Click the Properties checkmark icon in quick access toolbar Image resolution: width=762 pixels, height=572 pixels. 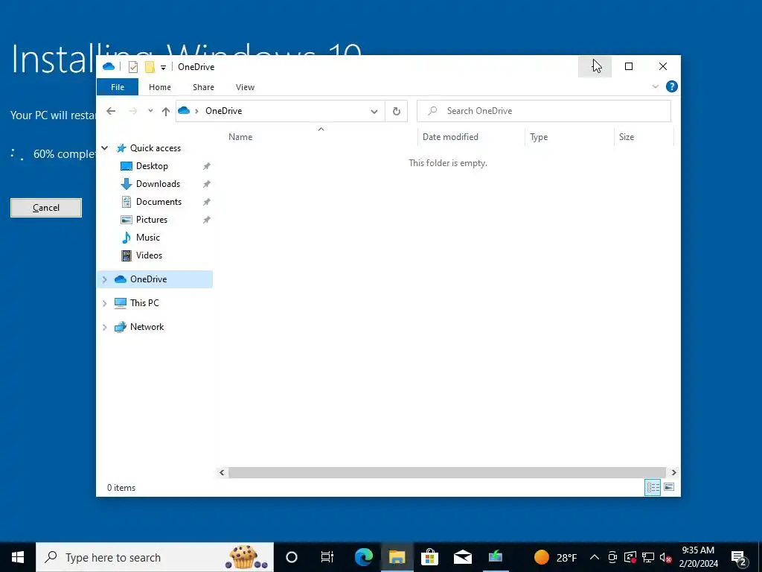coord(132,66)
